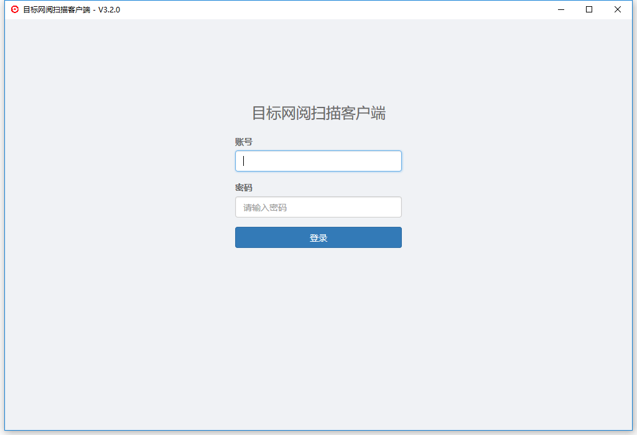Click the 账号 label above first field
This screenshot has height=435, width=637.
(x=243, y=142)
